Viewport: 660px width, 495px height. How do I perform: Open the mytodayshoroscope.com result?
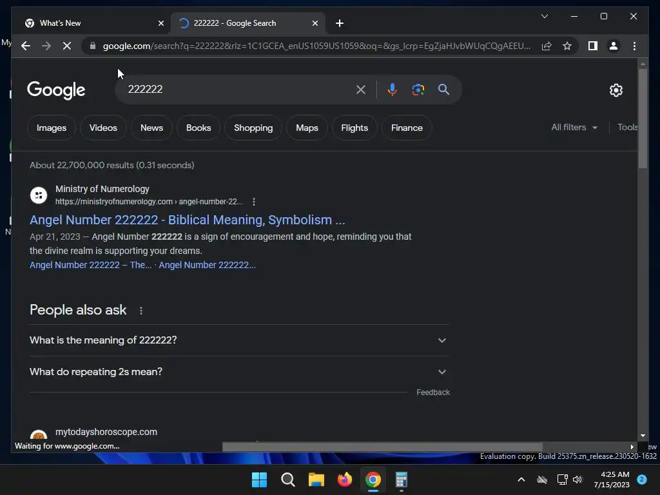(x=106, y=432)
